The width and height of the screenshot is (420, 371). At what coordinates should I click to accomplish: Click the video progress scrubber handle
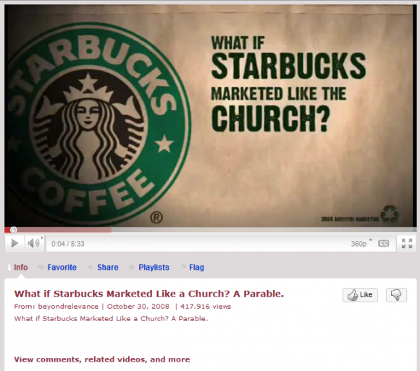coord(13,230)
